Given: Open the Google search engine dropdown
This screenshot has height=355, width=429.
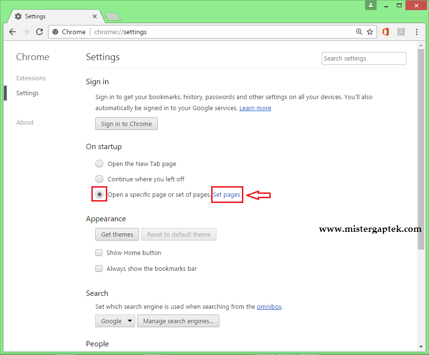Looking at the screenshot, I should coord(115,321).
